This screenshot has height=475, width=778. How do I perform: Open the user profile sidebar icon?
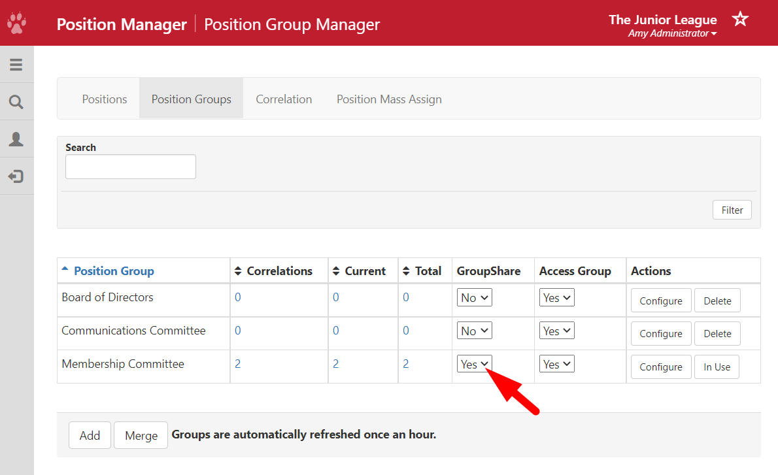coord(16,139)
